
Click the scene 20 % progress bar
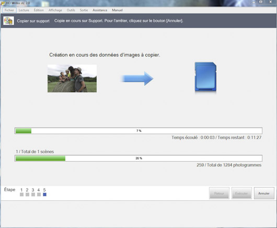(x=138, y=158)
